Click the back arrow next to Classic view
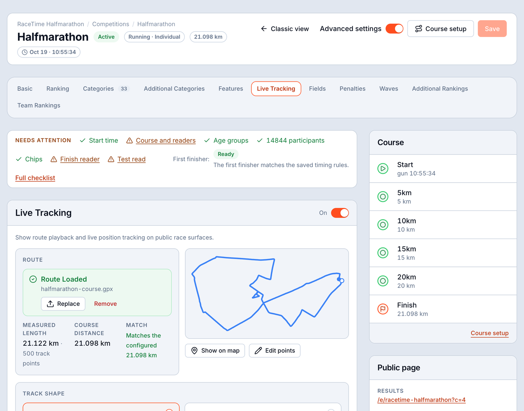Screen dimensions: 524x411 click(x=264, y=29)
